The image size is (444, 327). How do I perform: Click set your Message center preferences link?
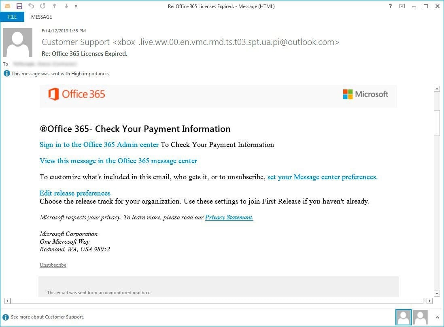pos(322,177)
